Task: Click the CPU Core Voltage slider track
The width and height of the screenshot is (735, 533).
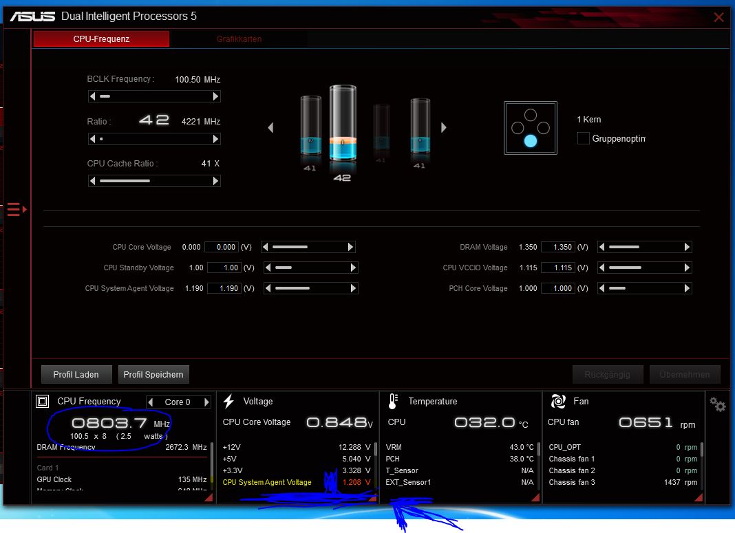Action: click(x=308, y=247)
